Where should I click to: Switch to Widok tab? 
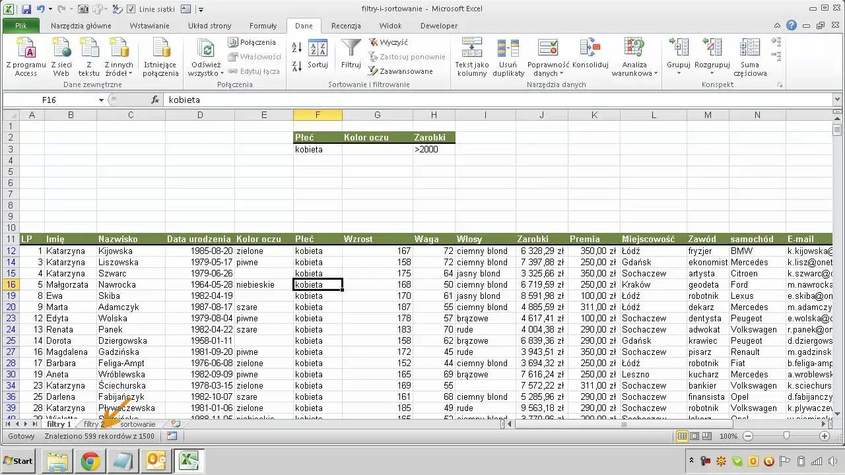point(390,26)
